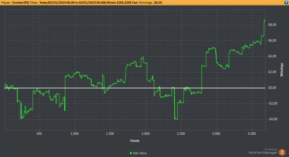Click the 2.000 hands x-axis label
The width and height of the screenshot is (289, 157).
coord(145,133)
